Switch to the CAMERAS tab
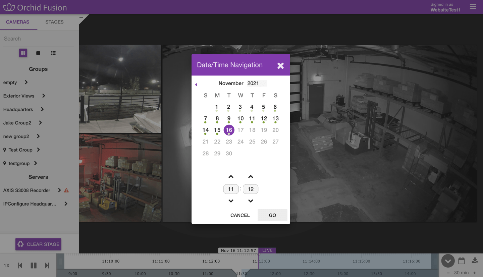 pyautogui.click(x=17, y=22)
